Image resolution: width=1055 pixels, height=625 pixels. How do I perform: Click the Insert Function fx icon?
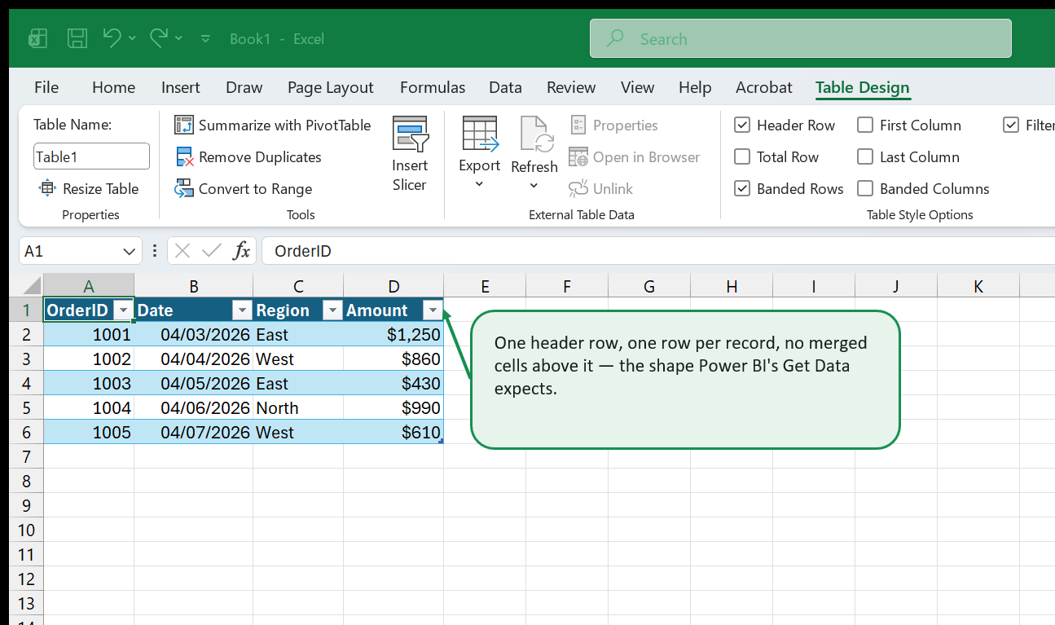241,251
